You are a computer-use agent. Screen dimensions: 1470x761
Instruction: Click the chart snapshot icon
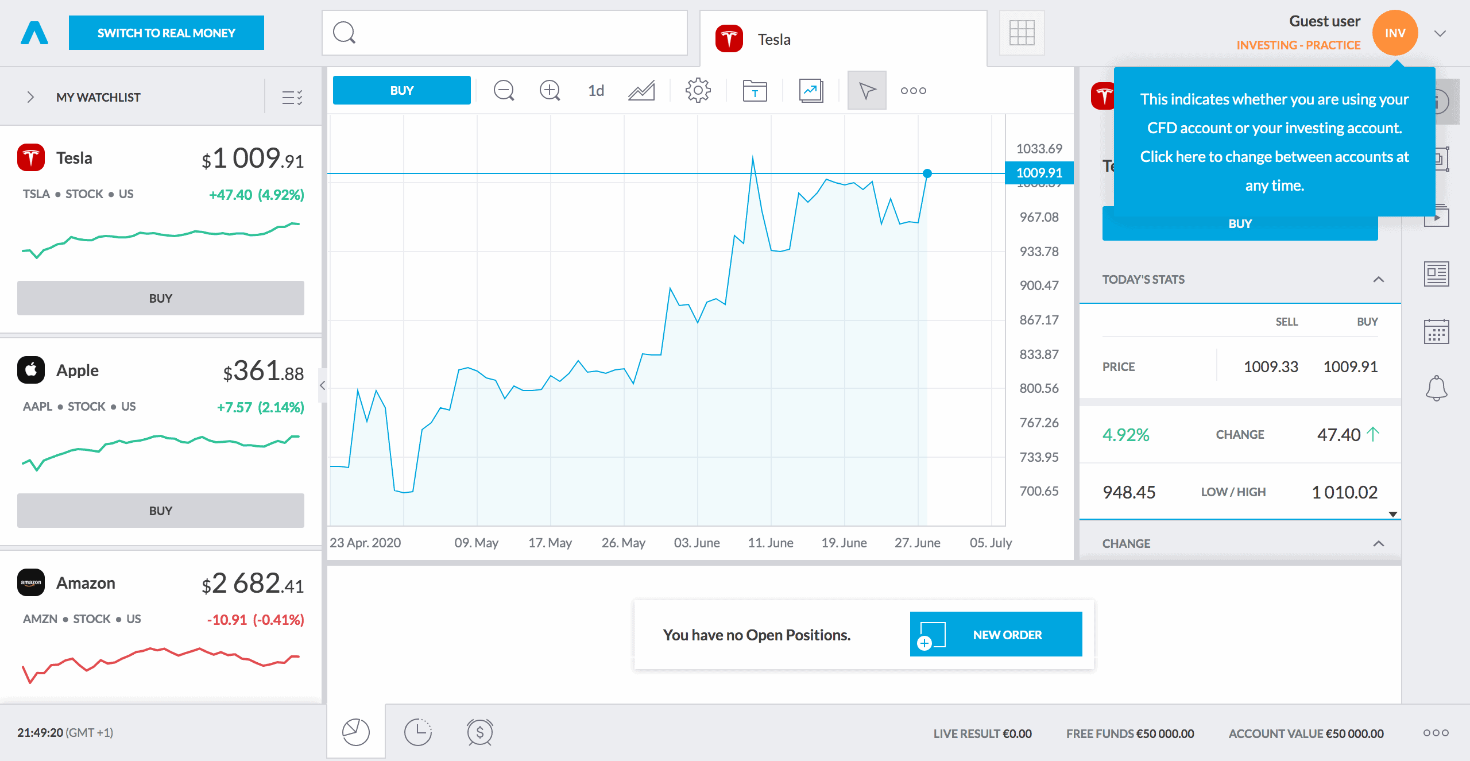[811, 90]
